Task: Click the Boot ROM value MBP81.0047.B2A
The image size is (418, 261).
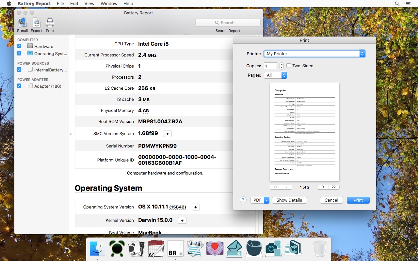Action: click(x=160, y=121)
